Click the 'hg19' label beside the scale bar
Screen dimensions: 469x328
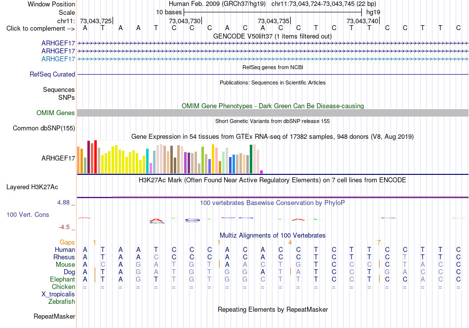tap(373, 12)
